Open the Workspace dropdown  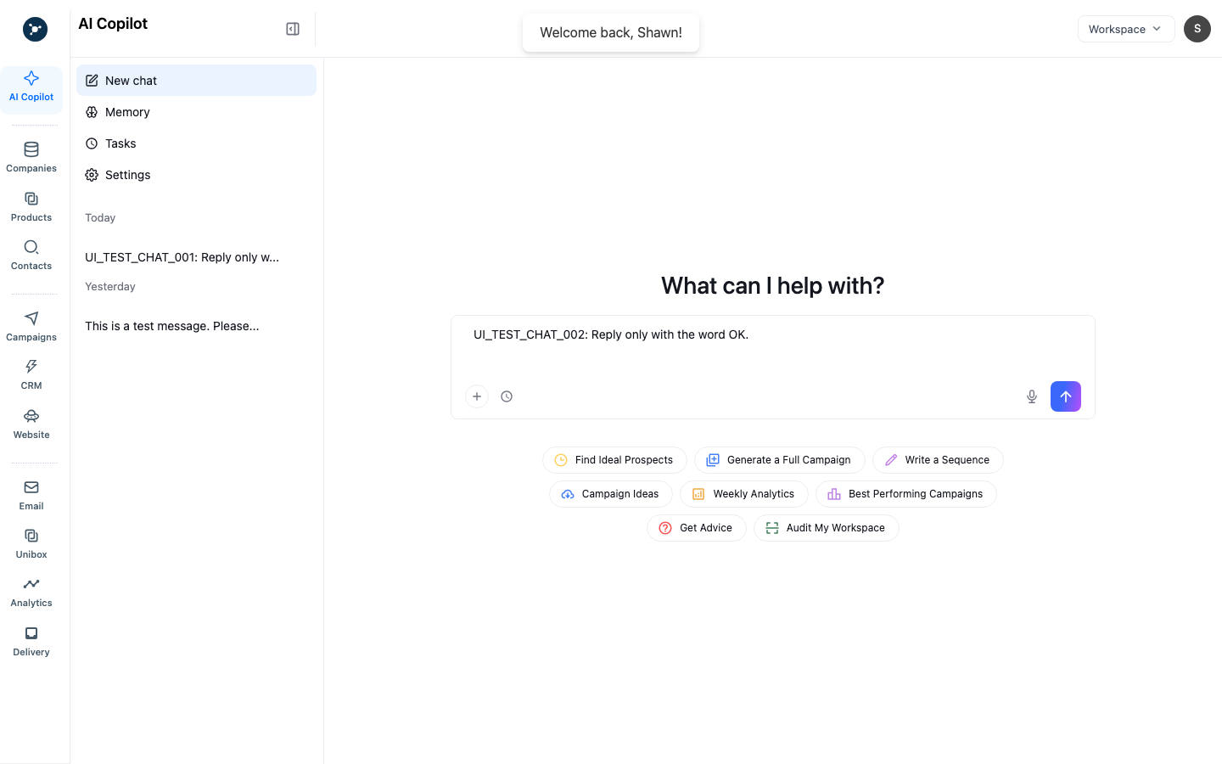[x=1126, y=29]
